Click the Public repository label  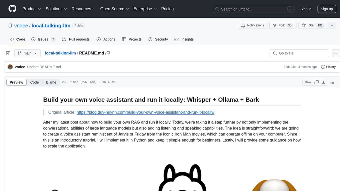coord(79,25)
